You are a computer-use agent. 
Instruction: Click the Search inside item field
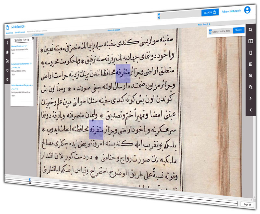click(x=222, y=32)
